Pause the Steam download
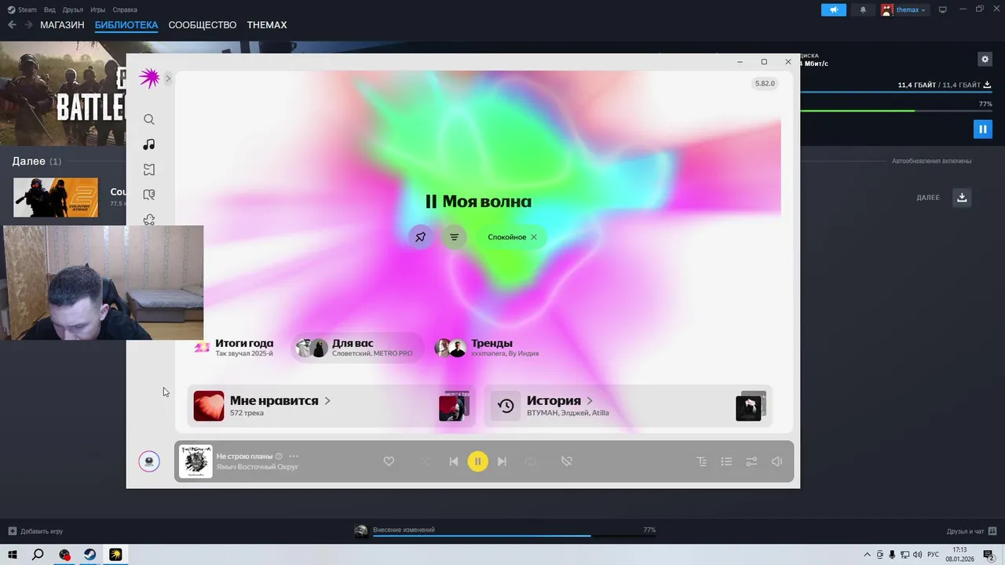The height and width of the screenshot is (565, 1005). [x=983, y=129]
